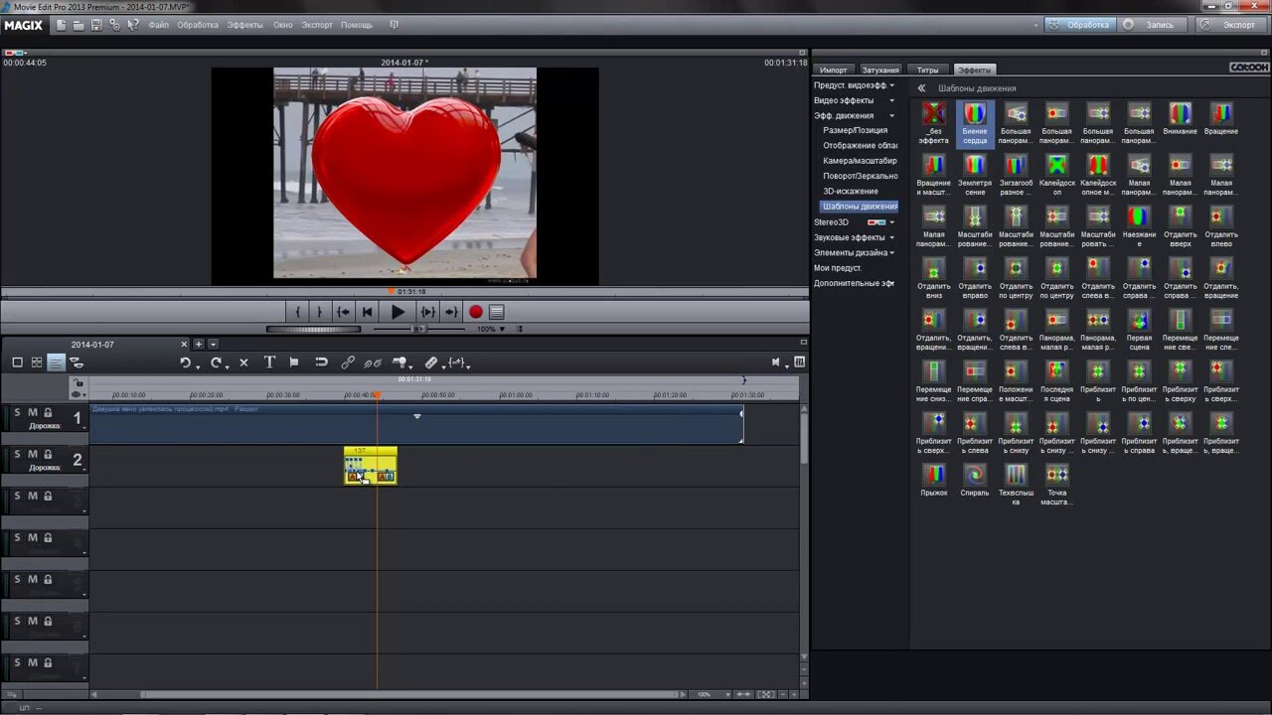Expand the Звуковые эффекты category
The image size is (1272, 715).
[x=855, y=237]
